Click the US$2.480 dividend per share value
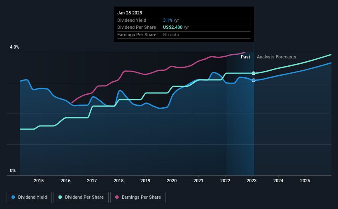This screenshot has height=209, width=338. pyautogui.click(x=172, y=28)
